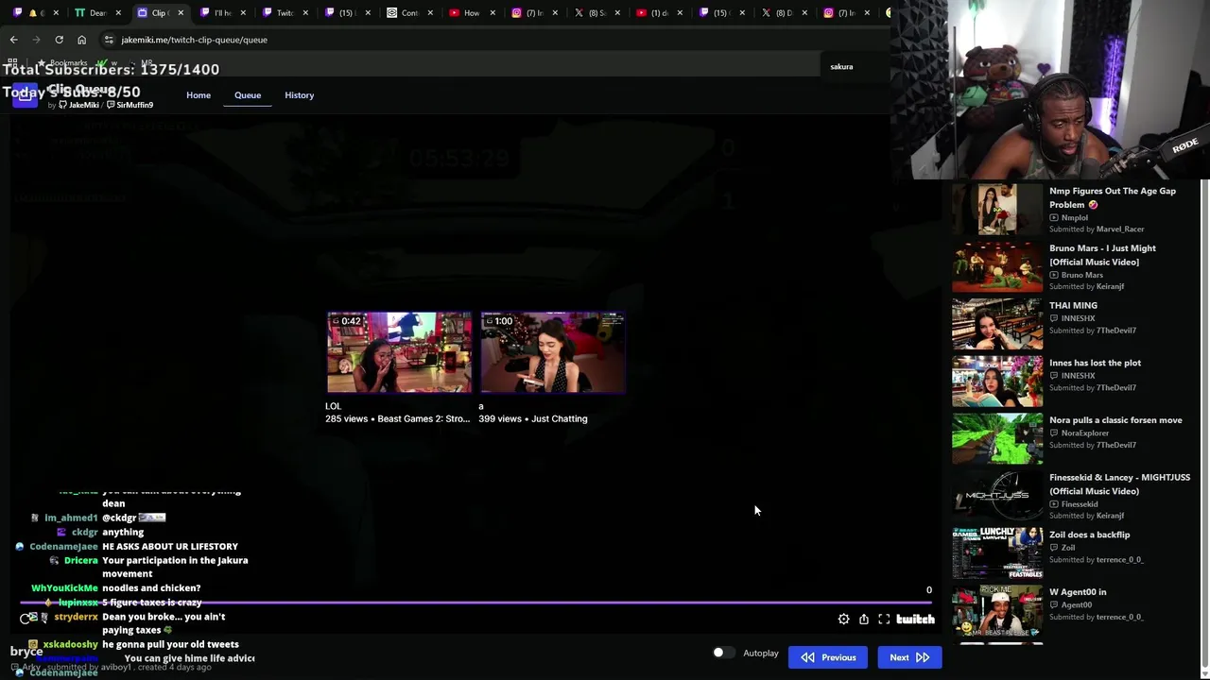Image resolution: width=1210 pixels, height=680 pixels.
Task: Click the site info icon in address bar
Action: (109, 40)
